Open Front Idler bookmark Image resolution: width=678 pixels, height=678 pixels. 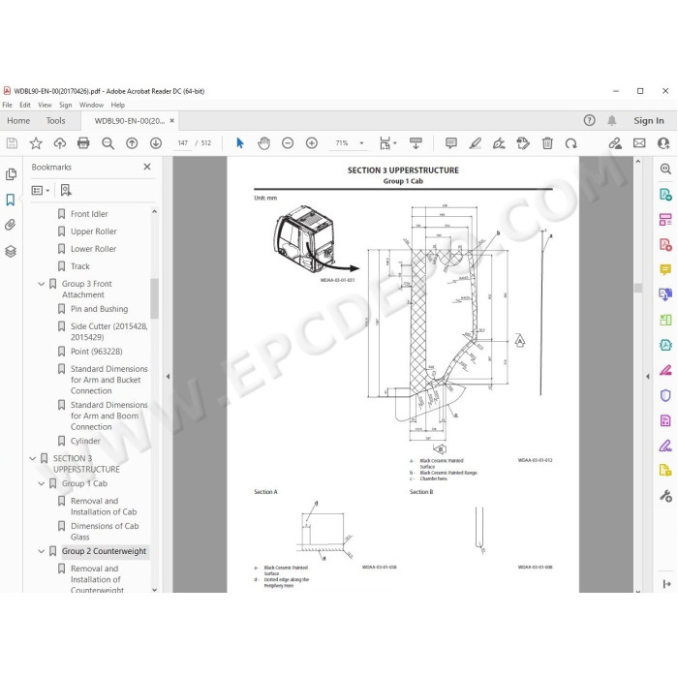point(89,214)
